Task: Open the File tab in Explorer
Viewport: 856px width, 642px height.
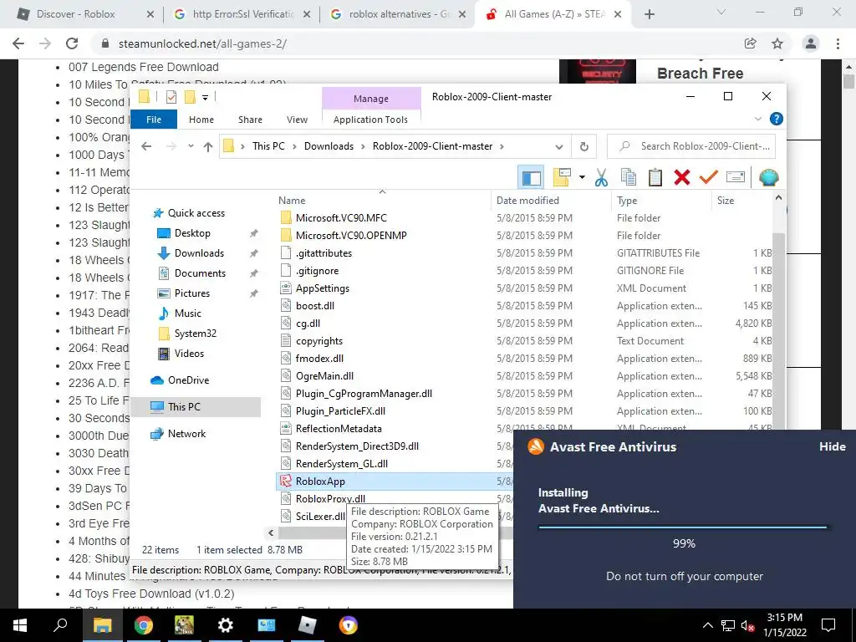Action: [x=154, y=120]
